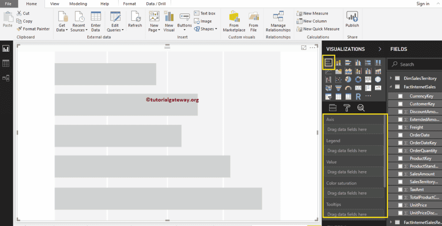This screenshot has height=226, width=442.
Task: Collapse the Visualizations pane chevron
Action: tap(380, 49)
